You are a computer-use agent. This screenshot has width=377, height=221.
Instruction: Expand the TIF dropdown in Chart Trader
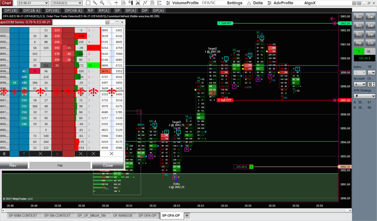(371, 73)
